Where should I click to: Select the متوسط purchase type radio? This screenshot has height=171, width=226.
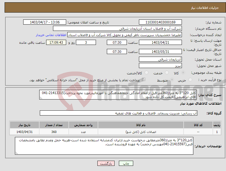(x=172, y=80)
